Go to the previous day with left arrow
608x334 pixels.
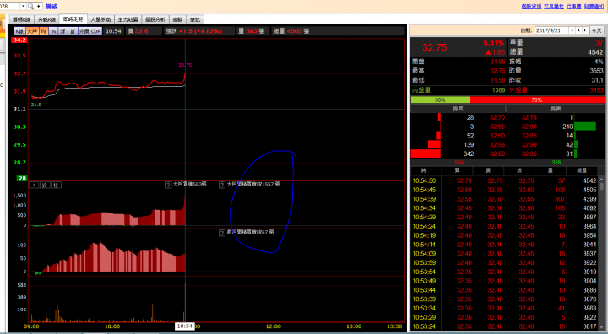pos(578,30)
